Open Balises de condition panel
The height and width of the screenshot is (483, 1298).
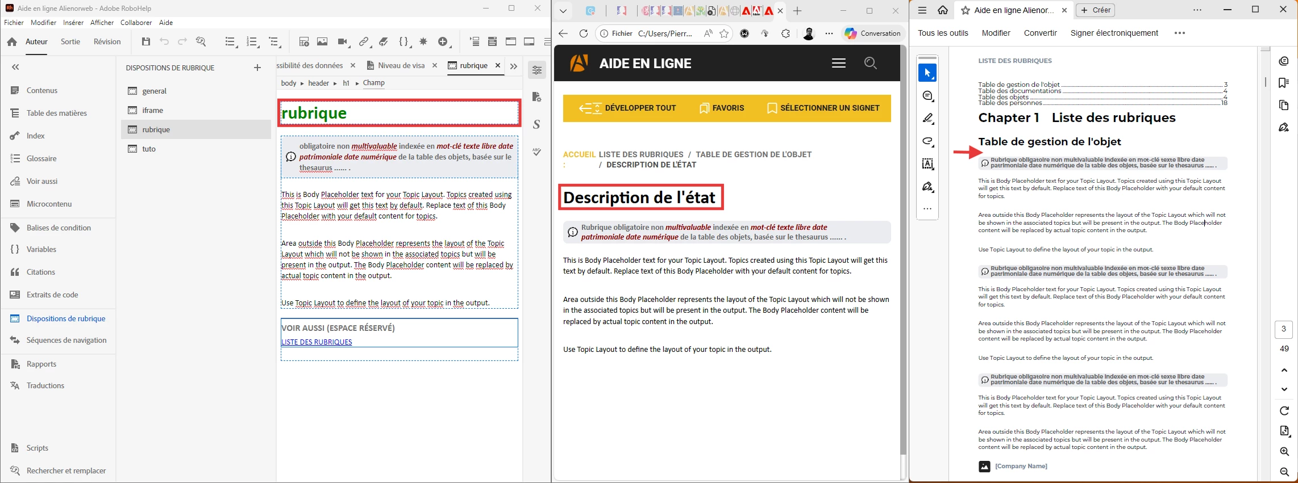[59, 228]
